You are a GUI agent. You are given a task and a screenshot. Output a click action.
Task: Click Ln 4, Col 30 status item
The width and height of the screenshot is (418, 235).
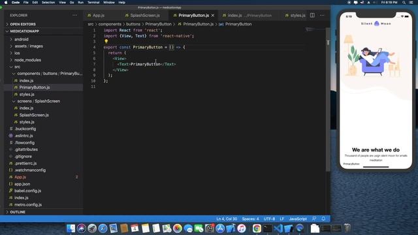point(227,219)
